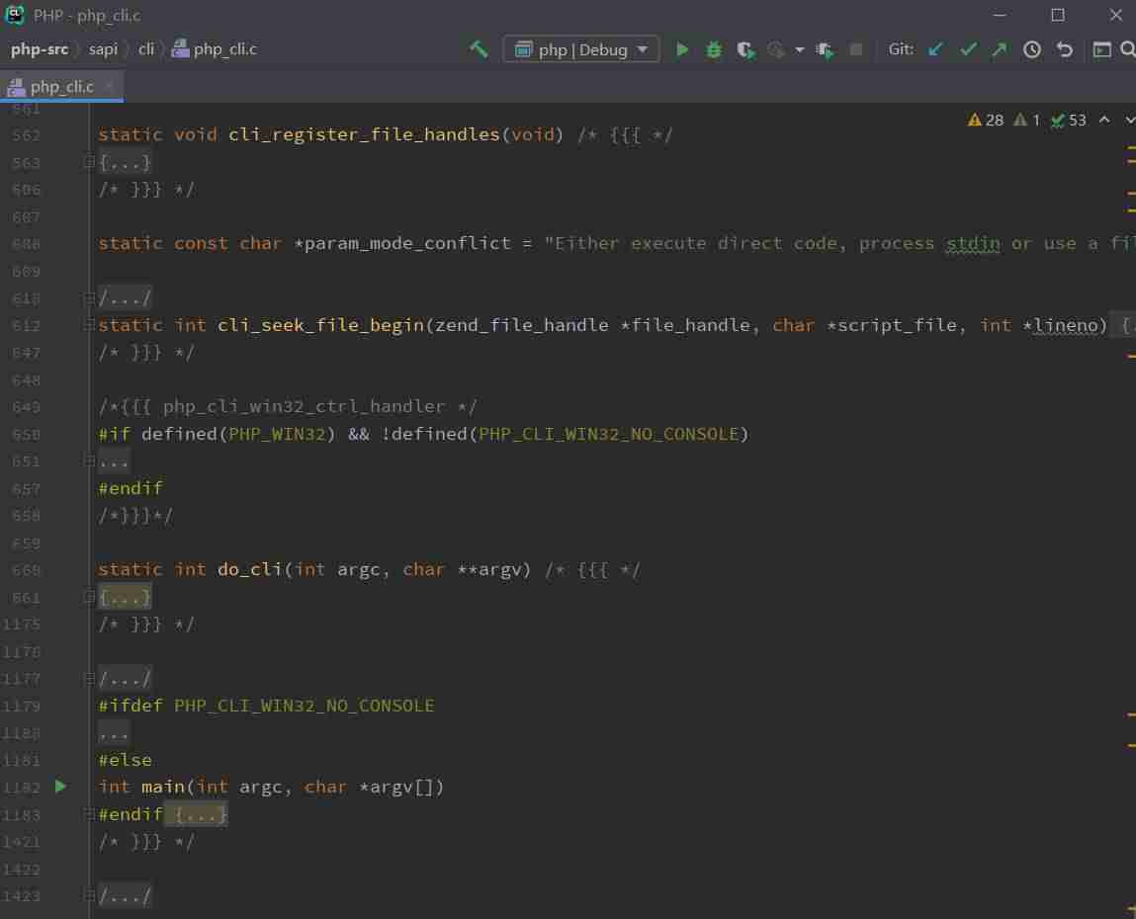Expand folded region at line 1180
The width and height of the screenshot is (1136, 919).
[114, 733]
